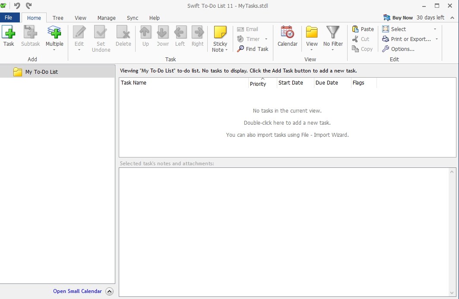Move task Up arrow icon
This screenshot has height=299, width=459.
(146, 32)
